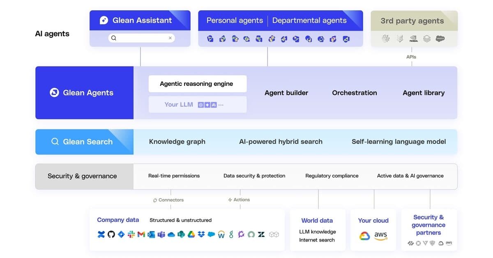Click the Google Cloud icon in Your cloud
Screen dimensions: 493x258
[364, 236]
